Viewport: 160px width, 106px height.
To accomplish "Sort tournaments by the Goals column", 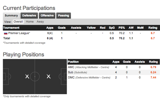I will [x=62, y=28].
